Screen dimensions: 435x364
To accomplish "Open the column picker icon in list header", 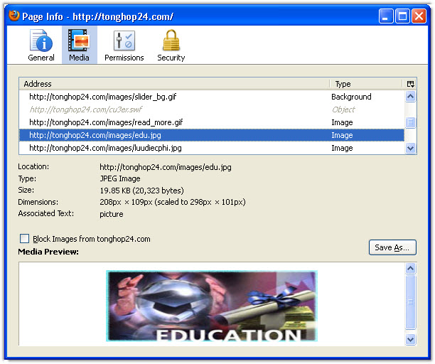I will [x=410, y=84].
